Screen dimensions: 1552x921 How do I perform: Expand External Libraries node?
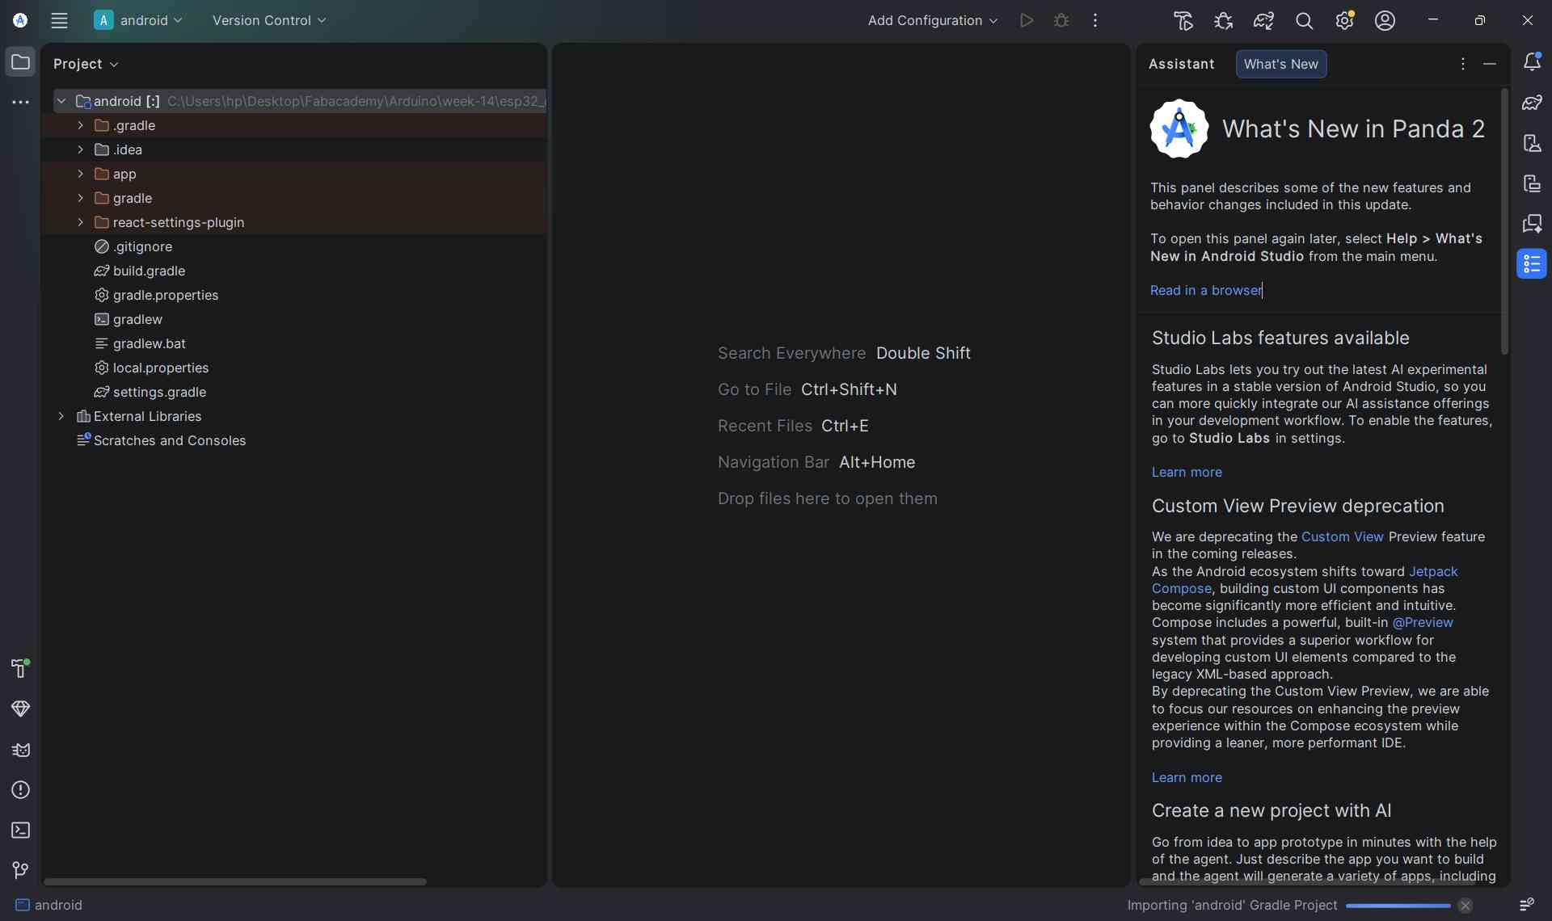click(61, 416)
